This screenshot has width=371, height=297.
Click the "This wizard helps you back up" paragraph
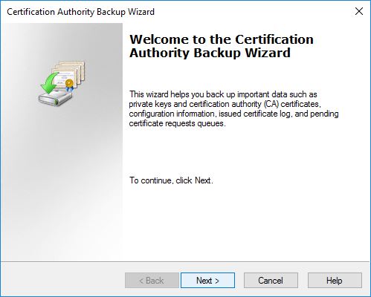pyautogui.click(x=233, y=108)
